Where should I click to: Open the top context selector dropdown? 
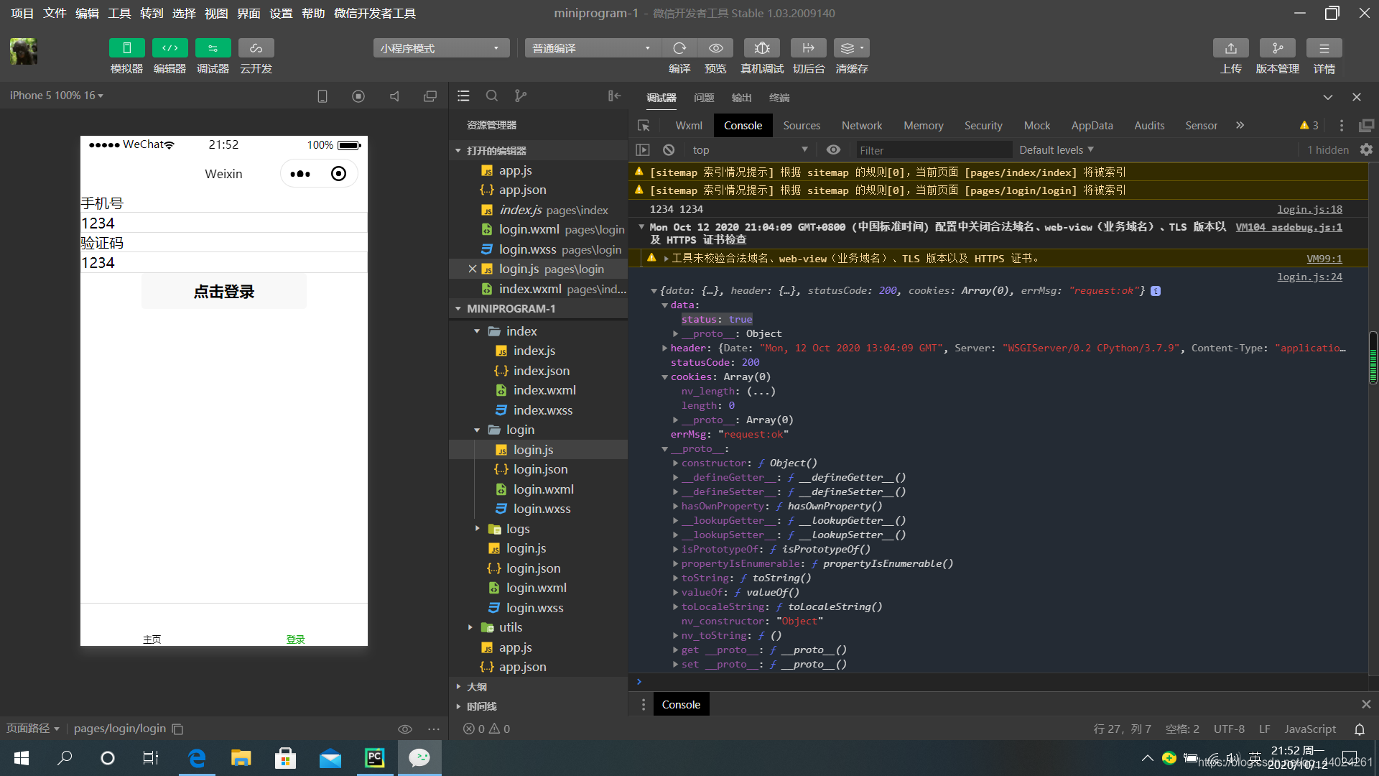tap(750, 150)
